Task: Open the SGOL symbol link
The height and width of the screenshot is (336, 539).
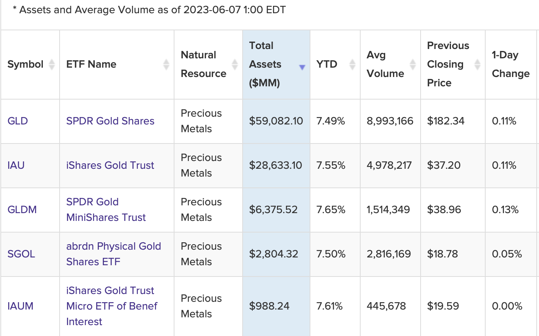Action: pyautogui.click(x=21, y=254)
